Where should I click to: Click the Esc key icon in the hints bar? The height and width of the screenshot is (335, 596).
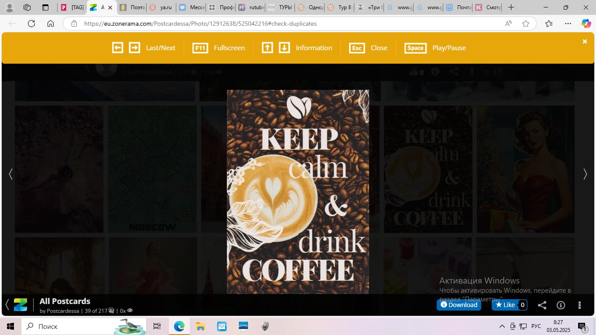click(357, 48)
